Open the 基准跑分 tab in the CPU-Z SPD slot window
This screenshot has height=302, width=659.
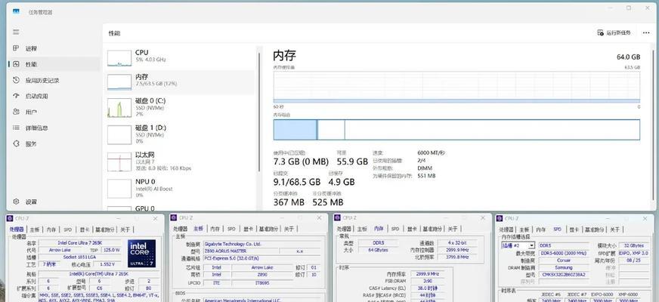(593, 230)
